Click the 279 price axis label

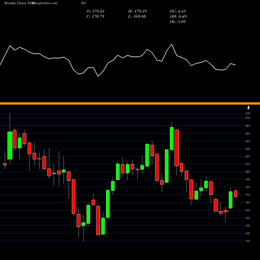(x=248, y=113)
